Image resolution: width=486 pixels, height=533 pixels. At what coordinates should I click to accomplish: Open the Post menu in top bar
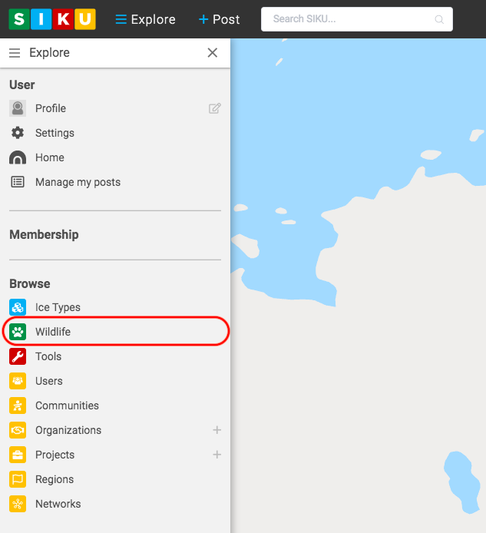(219, 19)
